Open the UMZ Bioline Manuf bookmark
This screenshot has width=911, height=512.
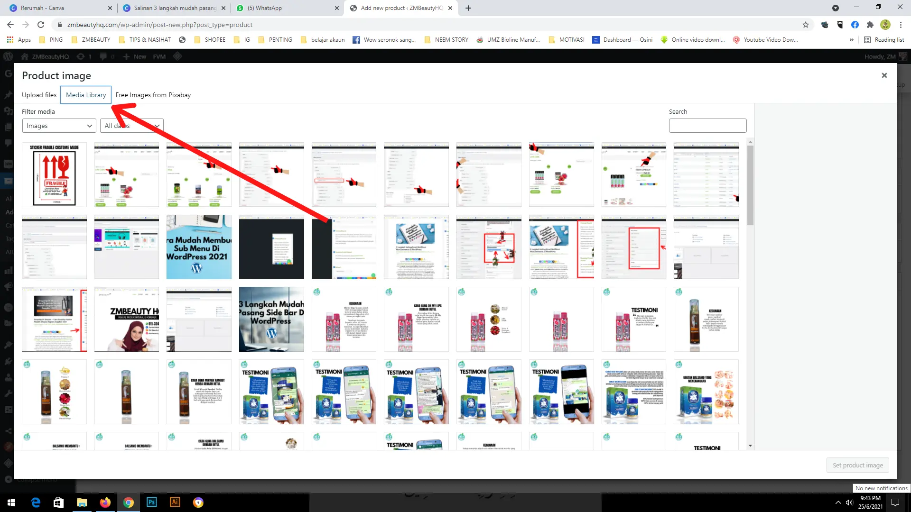[x=508, y=40]
